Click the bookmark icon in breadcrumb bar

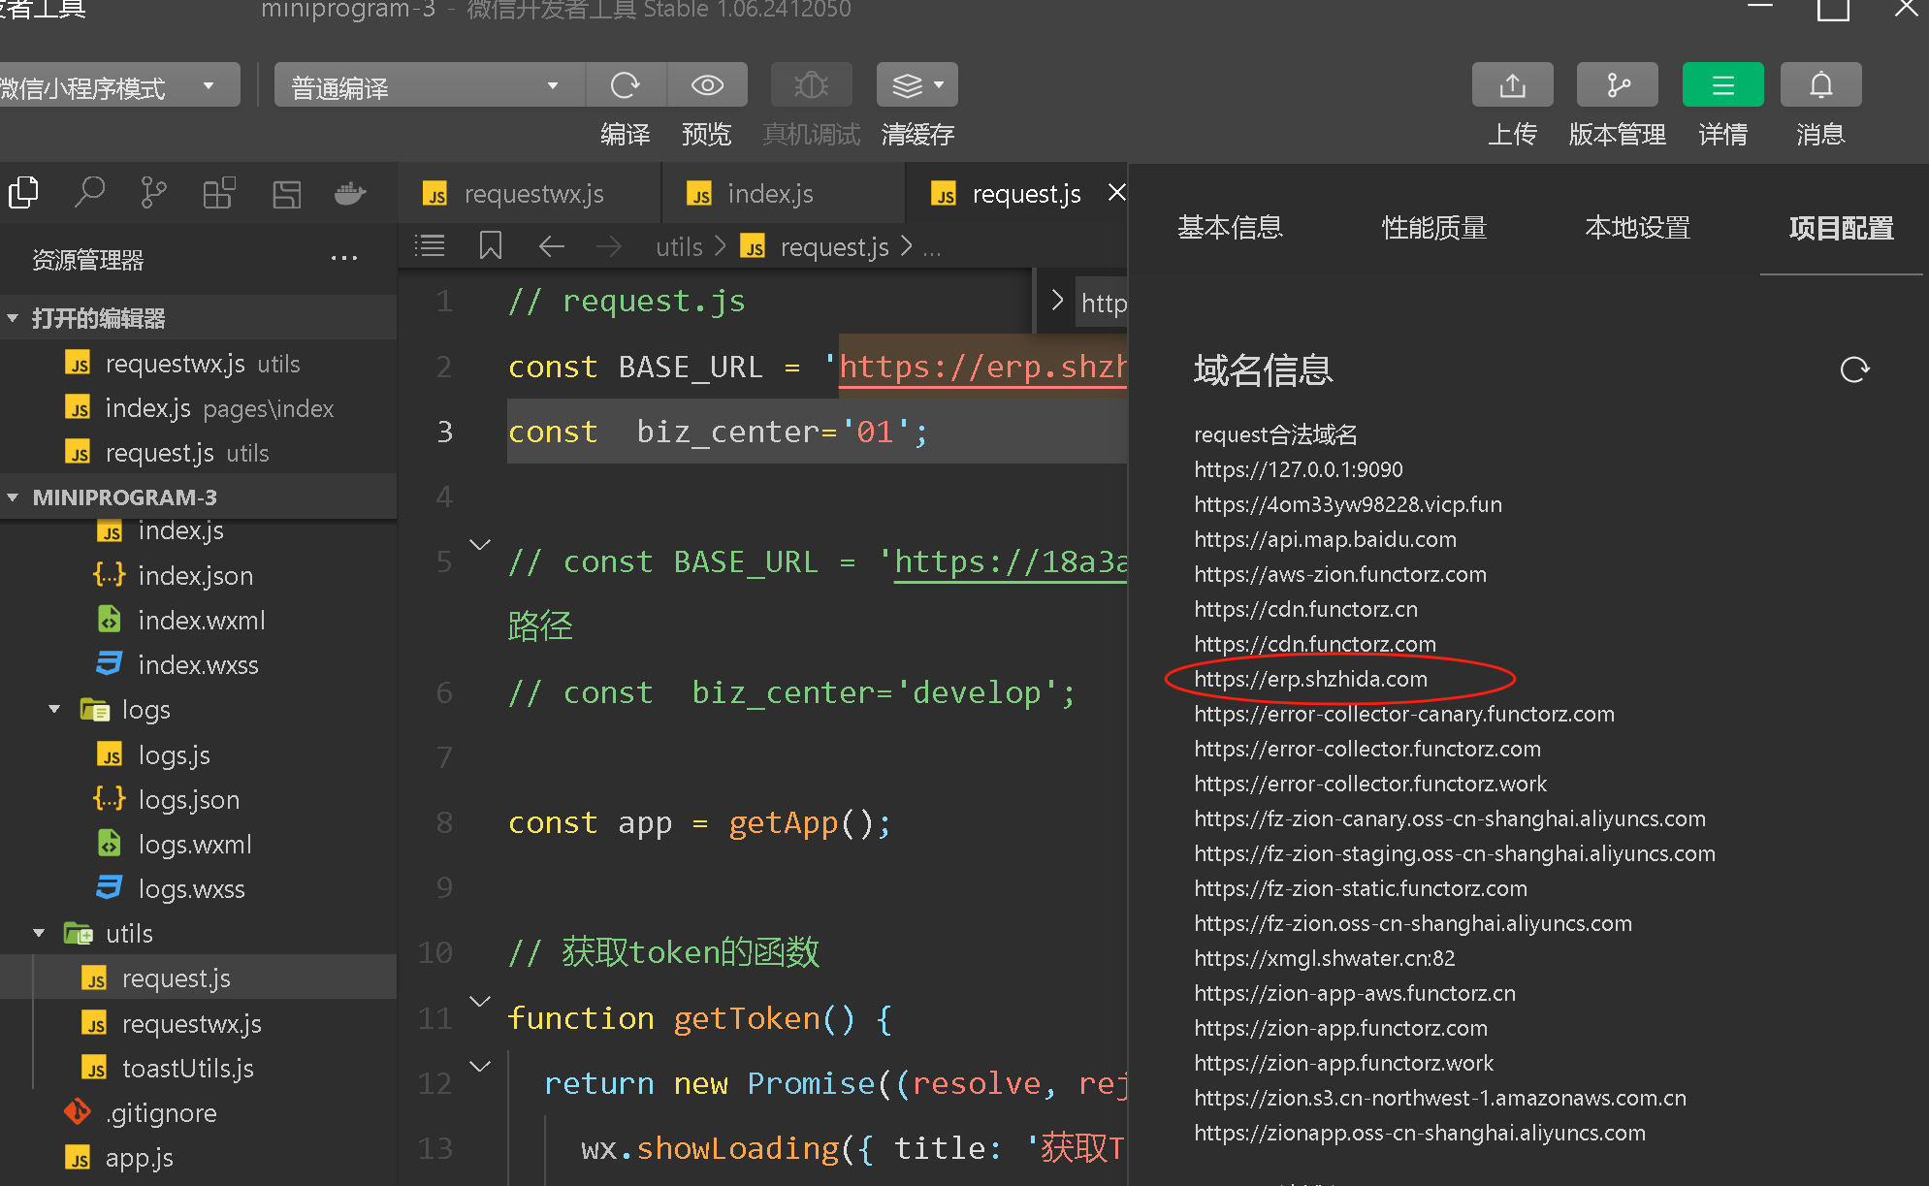(x=491, y=246)
